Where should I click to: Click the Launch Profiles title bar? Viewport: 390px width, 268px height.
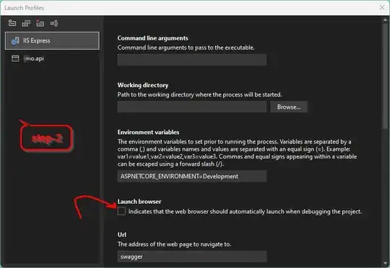189,8
